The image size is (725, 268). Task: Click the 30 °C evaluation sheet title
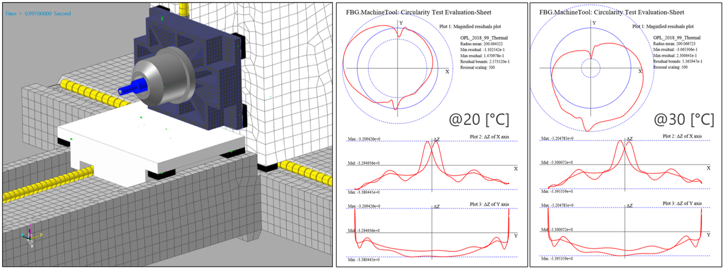point(611,12)
